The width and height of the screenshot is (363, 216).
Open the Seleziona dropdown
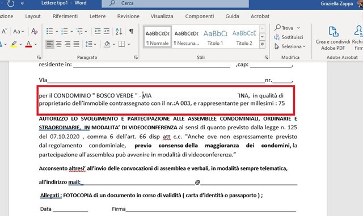[x=290, y=46]
